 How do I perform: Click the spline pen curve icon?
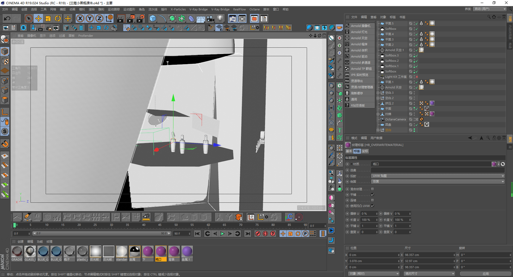[x=162, y=18]
